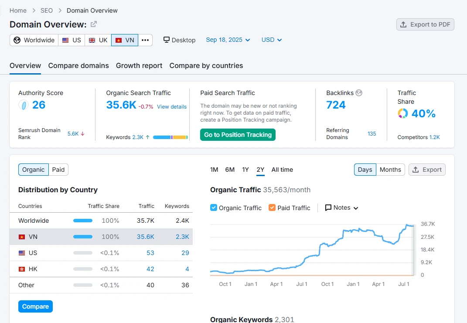Click the Go to Position Tracking button
467x323 pixels.
[238, 135]
